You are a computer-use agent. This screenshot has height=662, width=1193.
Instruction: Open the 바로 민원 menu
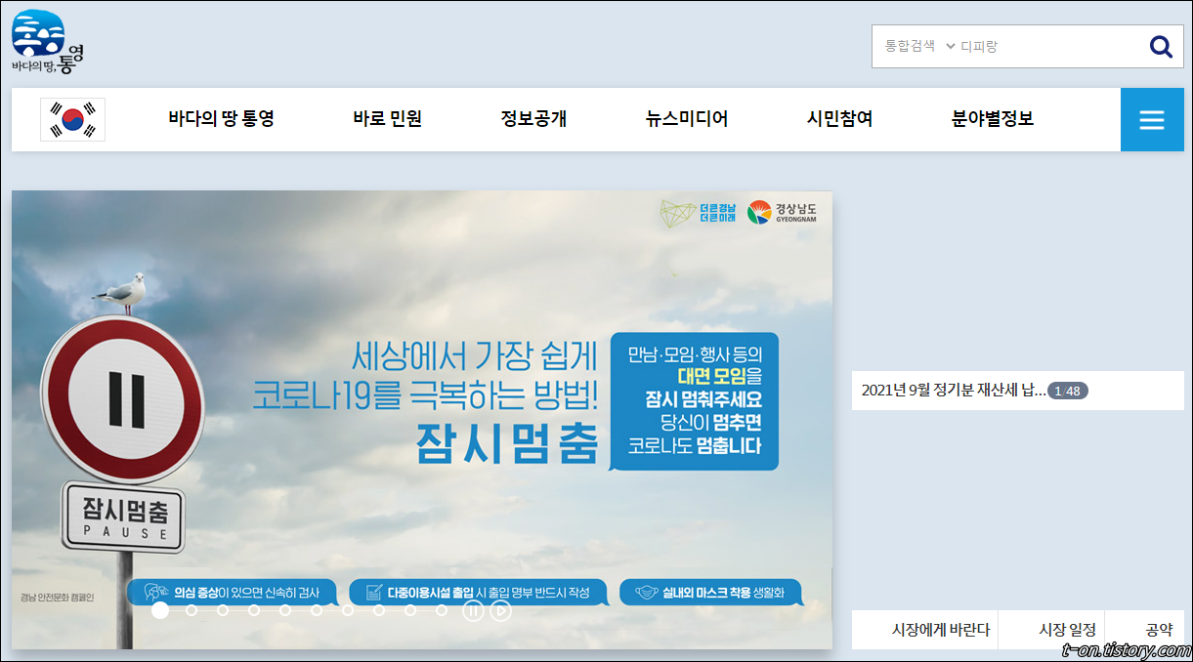coord(388,119)
